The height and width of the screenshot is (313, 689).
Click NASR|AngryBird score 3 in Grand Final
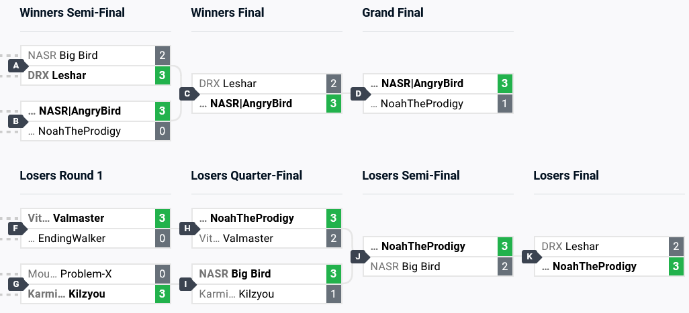pos(505,84)
